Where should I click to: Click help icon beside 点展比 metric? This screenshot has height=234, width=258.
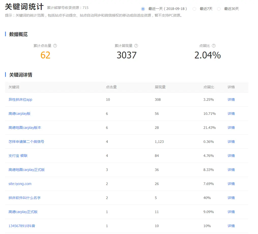point(214,46)
